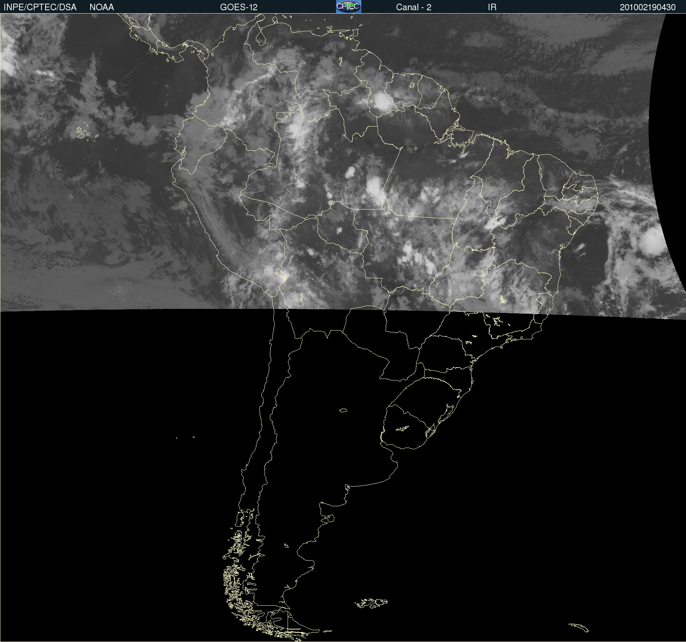Click the CPTEC logo in the header

[x=349, y=7]
